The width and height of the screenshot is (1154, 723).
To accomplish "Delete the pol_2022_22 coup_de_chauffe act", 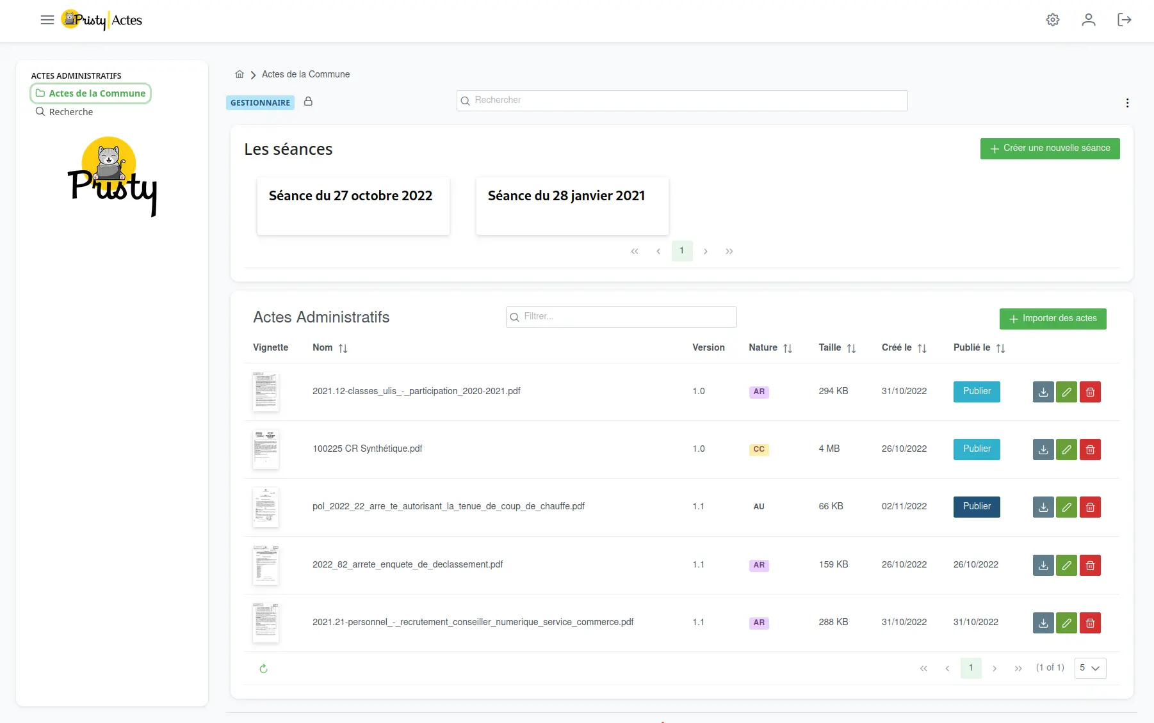I will [1090, 507].
